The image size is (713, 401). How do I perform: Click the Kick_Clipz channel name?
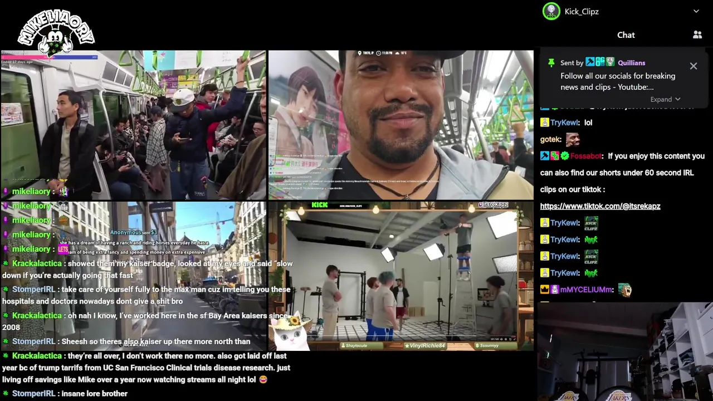point(582,11)
